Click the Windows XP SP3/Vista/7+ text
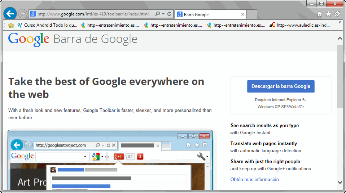This screenshot has width=346, height=193. coord(281,107)
